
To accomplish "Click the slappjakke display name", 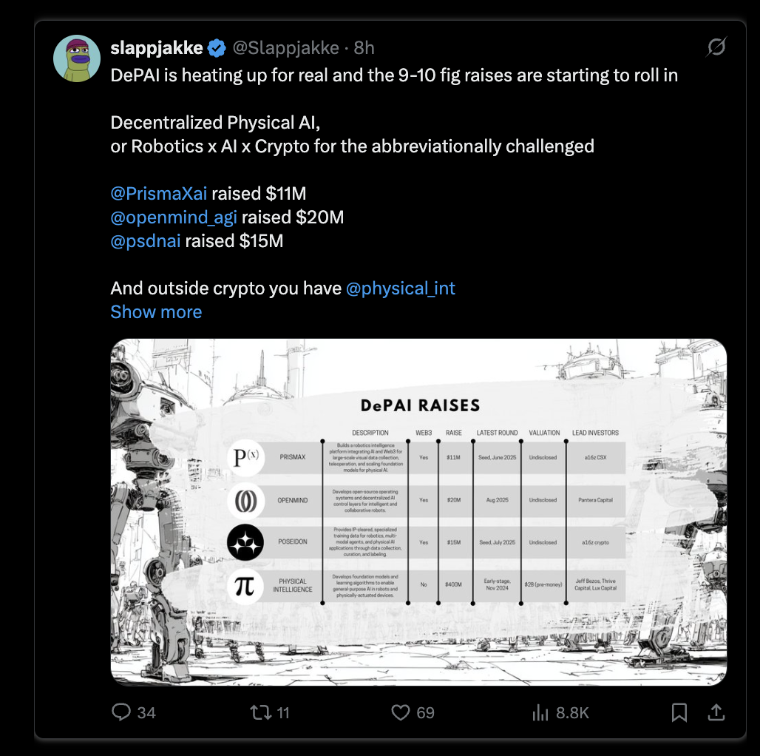I will click(157, 48).
